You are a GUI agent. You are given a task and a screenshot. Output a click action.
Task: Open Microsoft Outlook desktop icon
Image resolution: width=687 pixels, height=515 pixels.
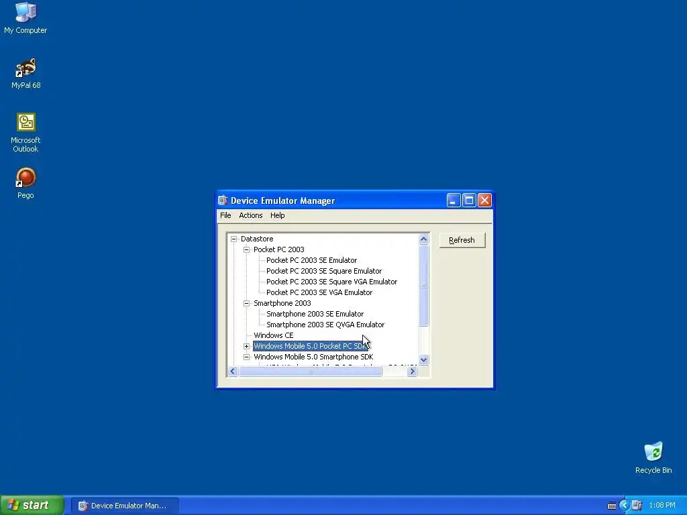click(25, 133)
